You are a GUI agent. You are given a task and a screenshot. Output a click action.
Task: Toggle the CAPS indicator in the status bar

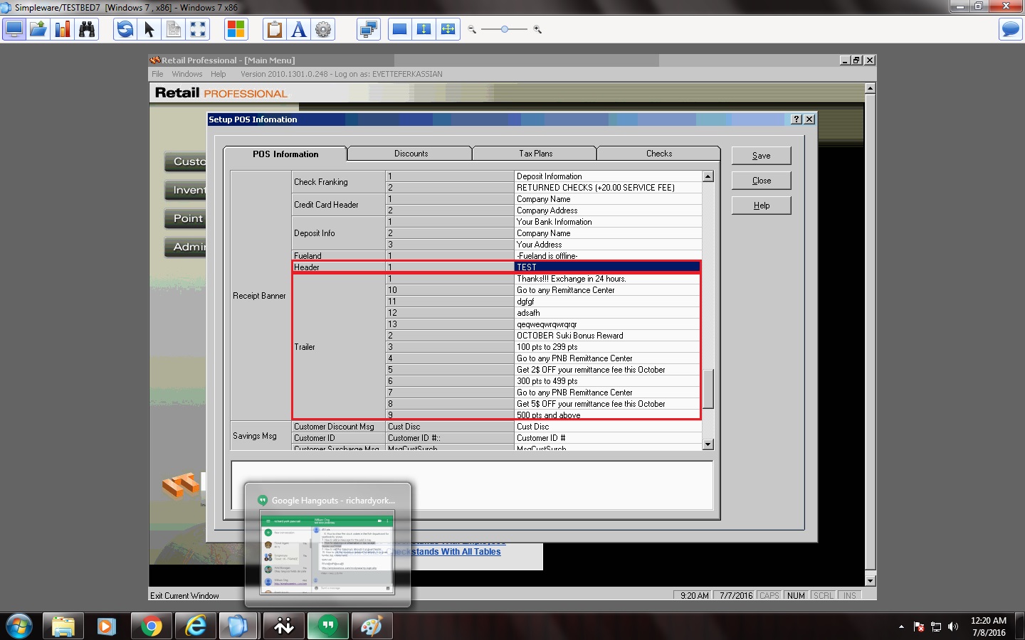pos(769,595)
